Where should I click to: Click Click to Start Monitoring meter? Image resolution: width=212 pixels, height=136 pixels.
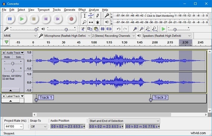[x=160, y=16]
